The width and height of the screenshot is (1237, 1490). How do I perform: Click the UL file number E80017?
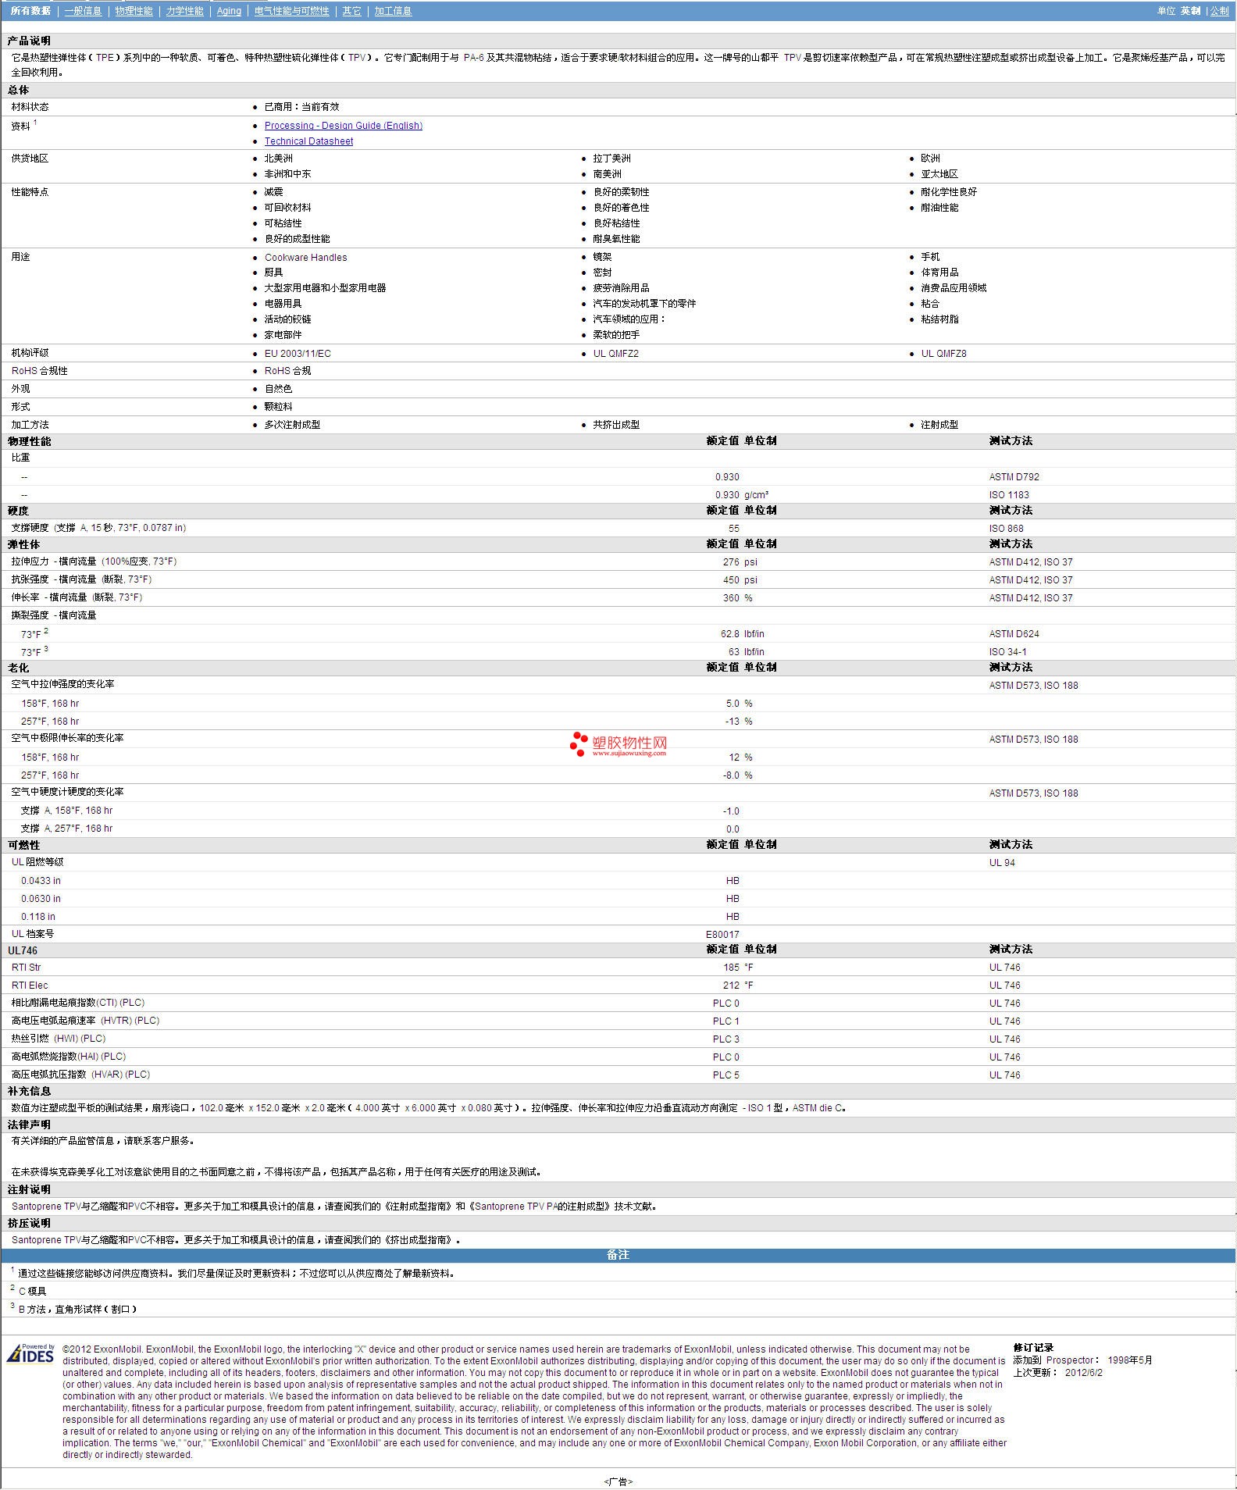(722, 935)
